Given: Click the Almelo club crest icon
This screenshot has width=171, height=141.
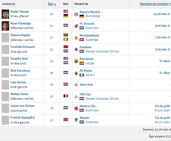Looking at the screenshot, I should pyautogui.click(x=76, y=120).
